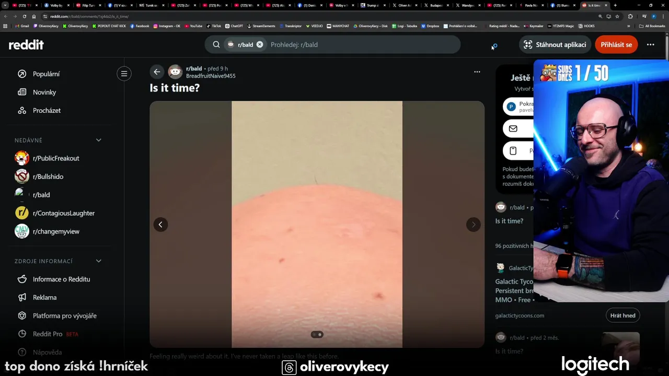This screenshot has width=669, height=376.
Task: Collapse the sidebar with hamburger button
Action: tap(124, 74)
